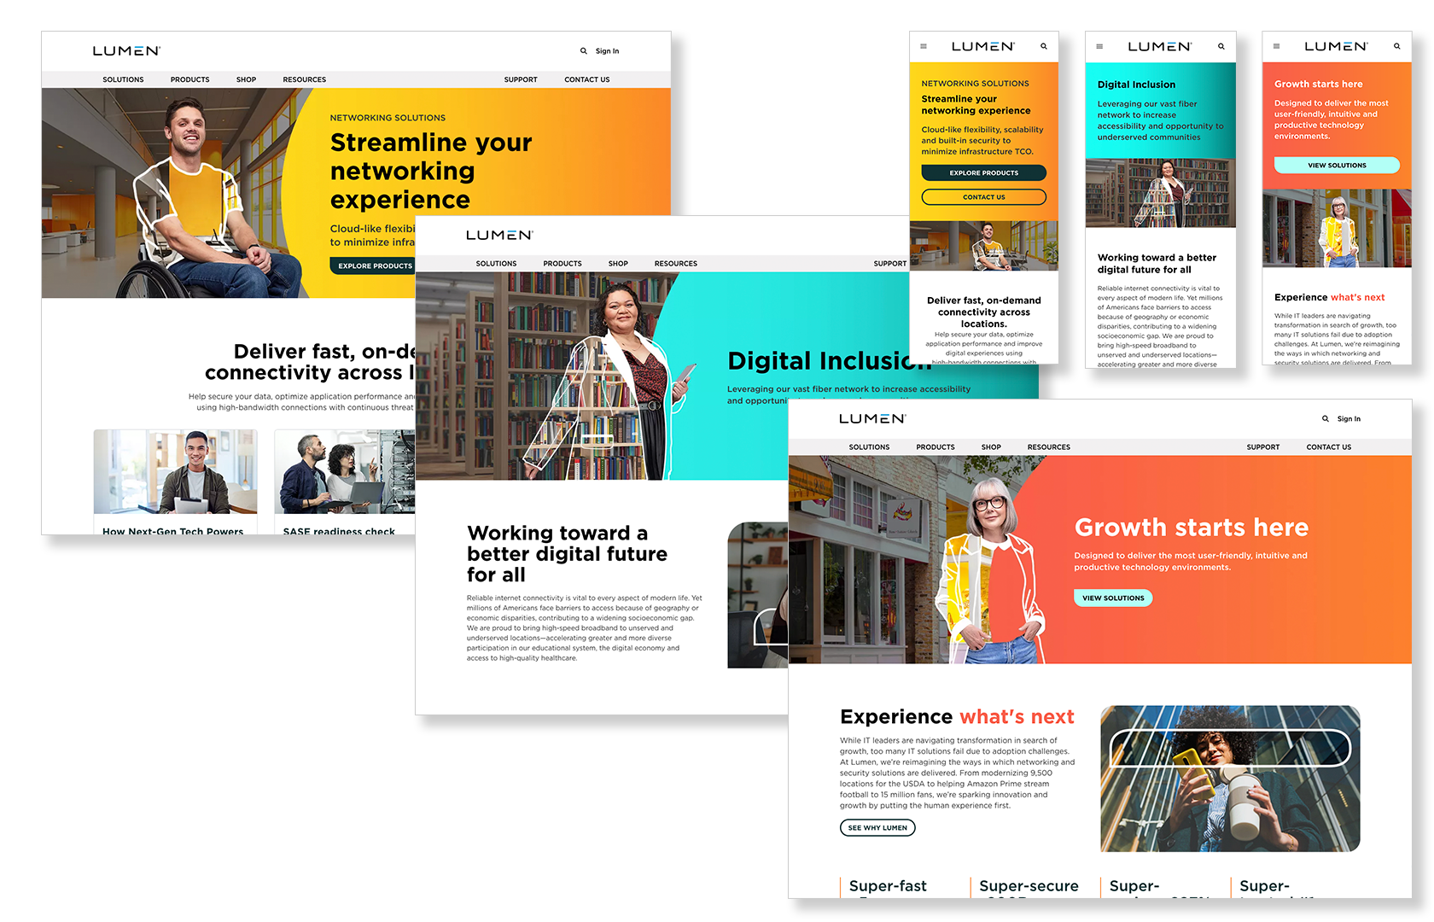Screen dimensions: 1434x922
Task: Tap View Solutions on the orange mobile mockup
Action: coord(1337,166)
